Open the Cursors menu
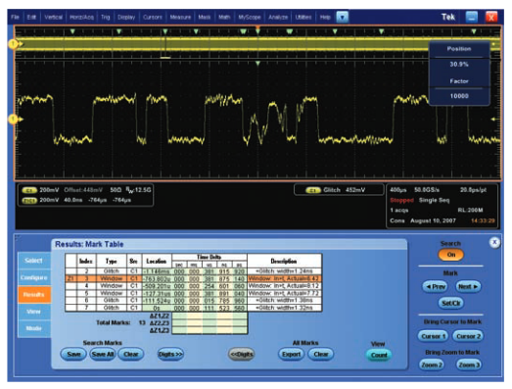 153,17
